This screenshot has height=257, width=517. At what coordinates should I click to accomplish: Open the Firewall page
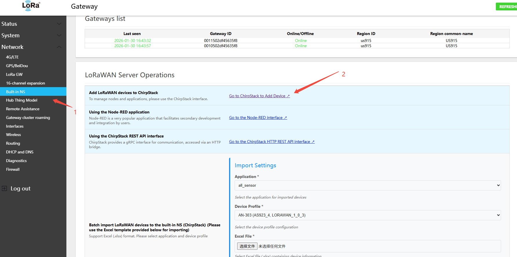click(13, 169)
